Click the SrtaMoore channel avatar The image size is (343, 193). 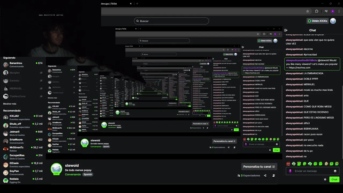pos(6,141)
